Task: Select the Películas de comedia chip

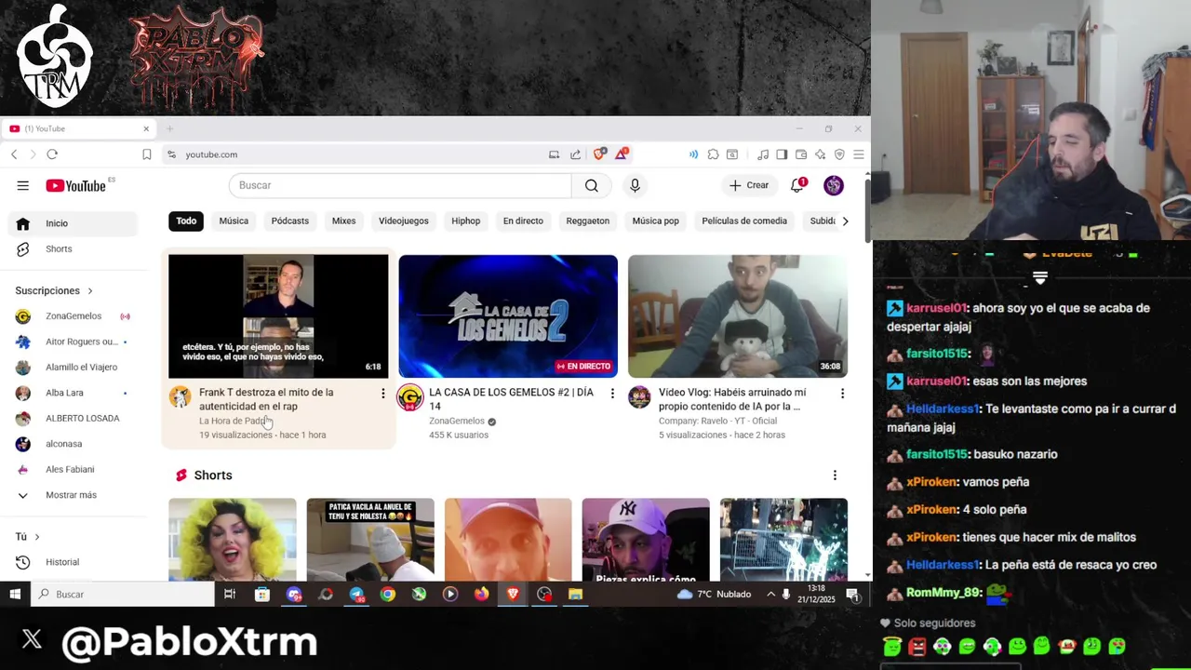Action: (744, 221)
